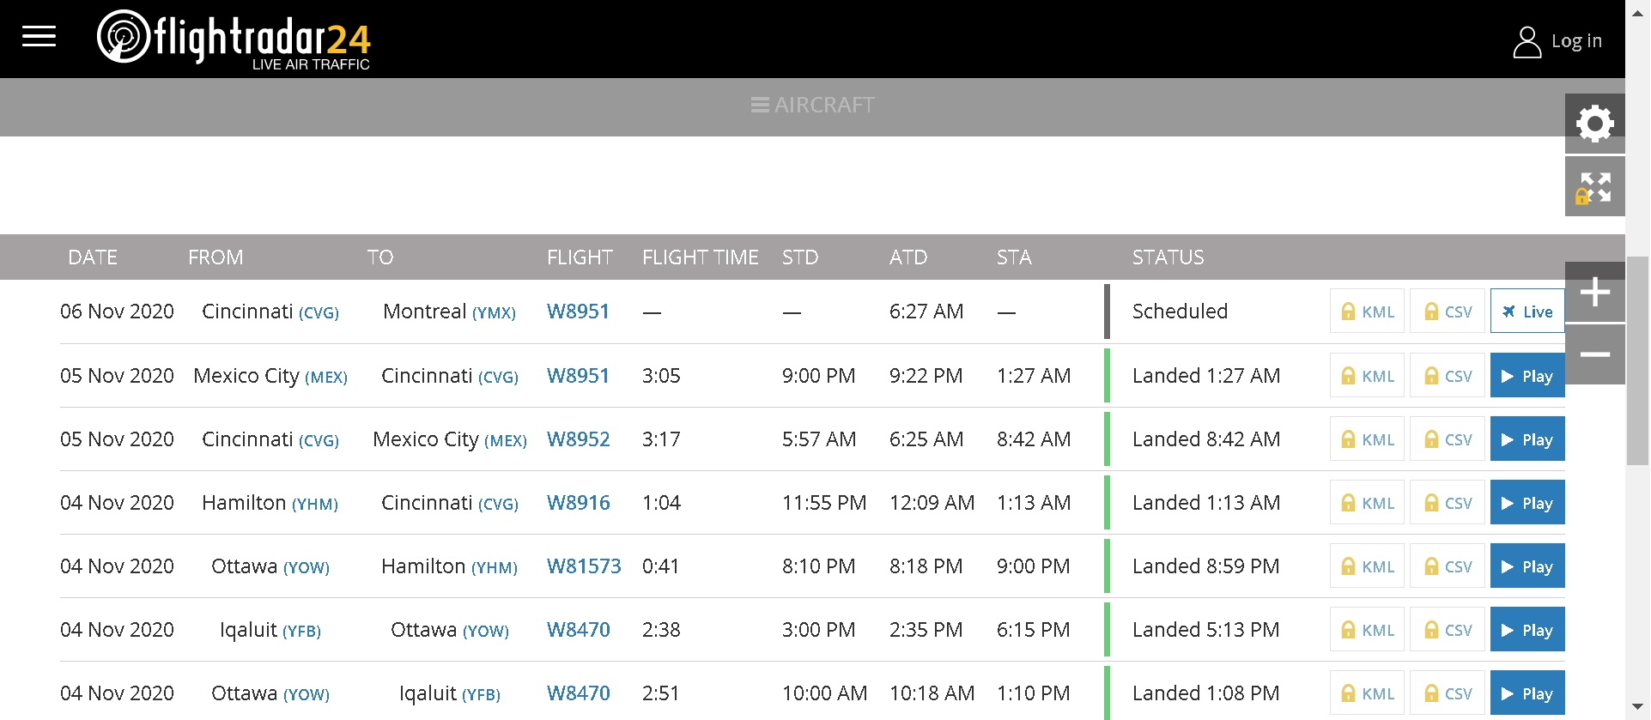1651x720 pixels.
Task: Download KML for flight landed 5:13 PM
Action: 1367,629
